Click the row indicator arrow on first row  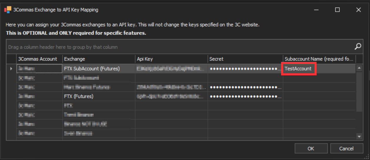[x=11, y=69]
